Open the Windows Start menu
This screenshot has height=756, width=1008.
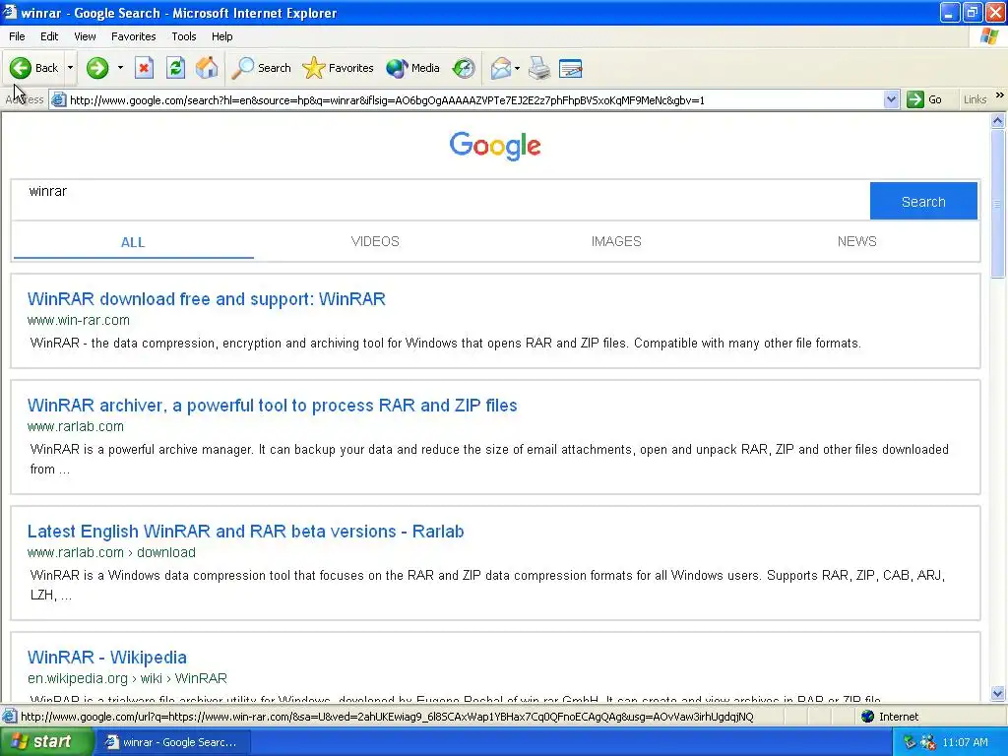point(45,742)
